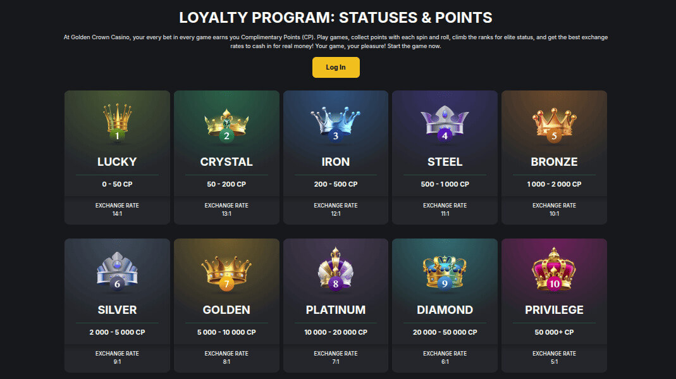Open the Lucky status card
Image resolution: width=676 pixels, height=379 pixels.
point(117,157)
